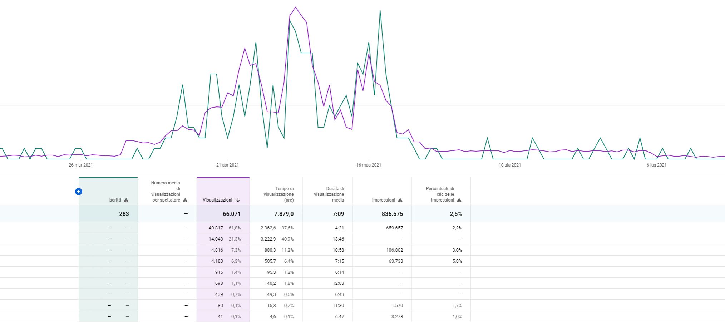Click the click rate cell 3,0%
Image resolution: width=725 pixels, height=322 pixels.
(x=457, y=250)
